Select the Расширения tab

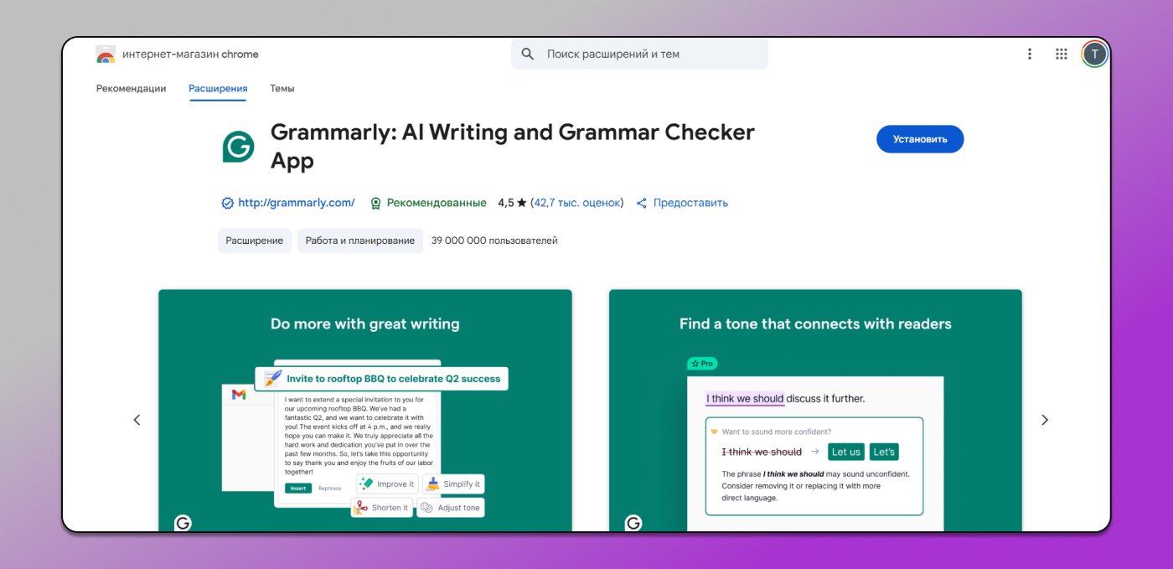[x=218, y=88]
